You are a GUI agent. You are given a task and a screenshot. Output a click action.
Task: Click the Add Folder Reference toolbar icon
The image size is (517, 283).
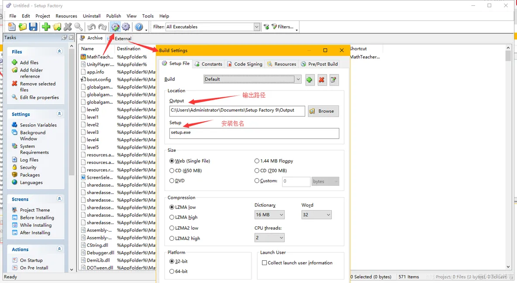click(x=57, y=27)
